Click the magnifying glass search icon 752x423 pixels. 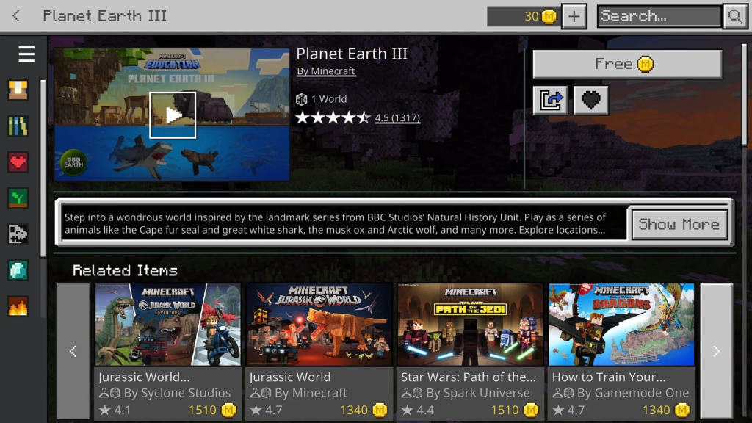(x=734, y=16)
